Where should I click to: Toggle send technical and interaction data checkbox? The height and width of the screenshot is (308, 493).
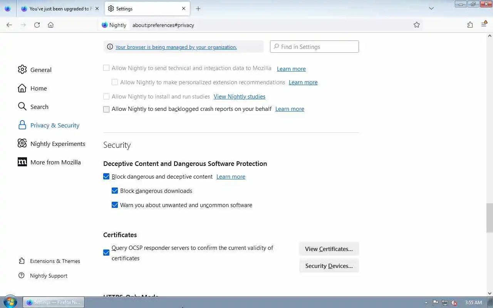[x=106, y=68]
